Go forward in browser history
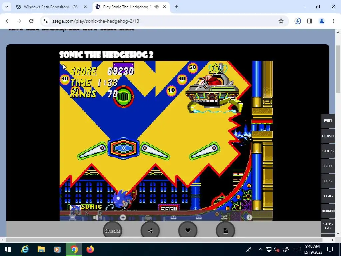Viewport: 341px width, 256px height. point(19,21)
